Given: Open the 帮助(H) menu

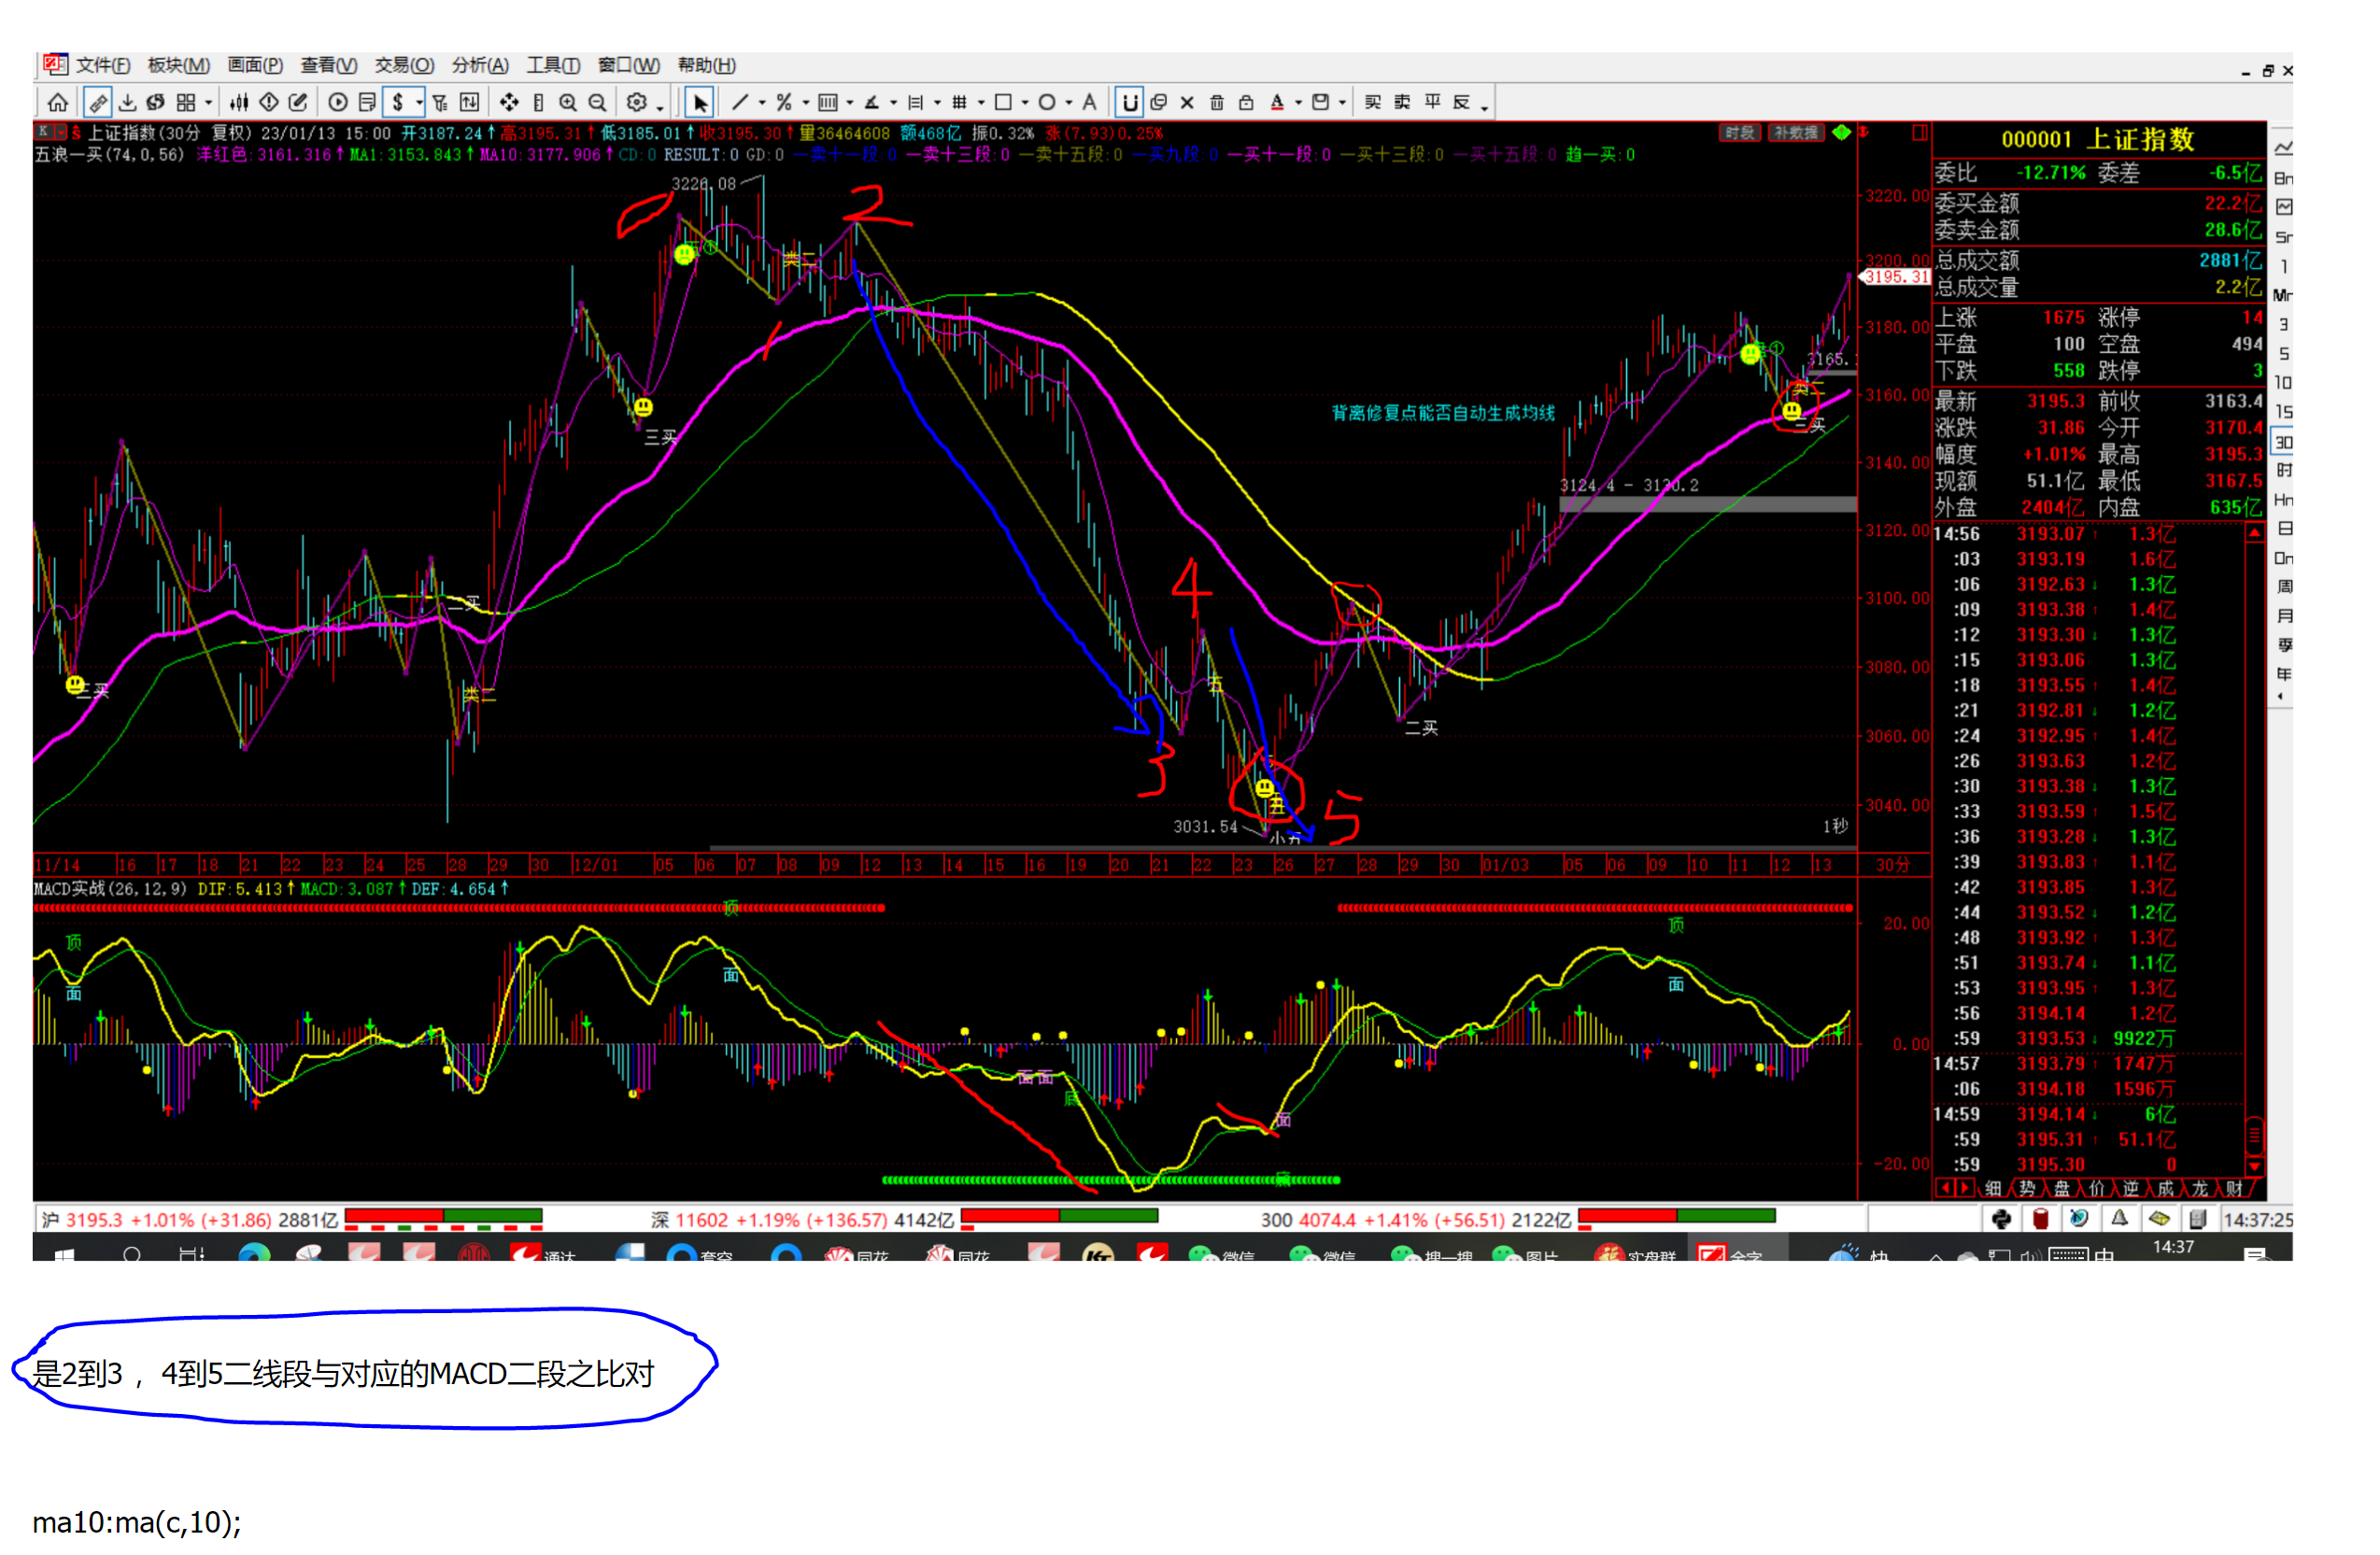Looking at the screenshot, I should pos(707,65).
